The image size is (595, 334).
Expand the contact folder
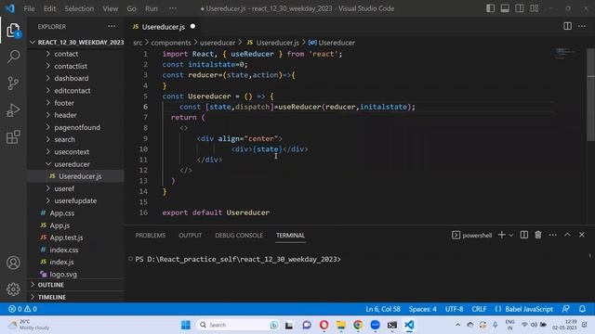[x=66, y=54]
